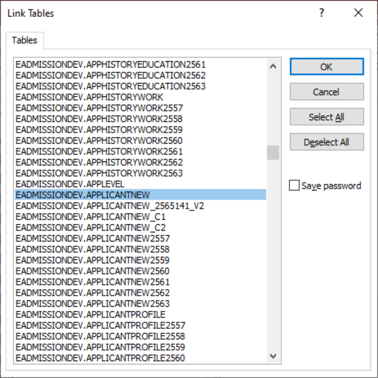This screenshot has height=378, width=378.
Task: Click the Cancel button
Action: tap(326, 92)
